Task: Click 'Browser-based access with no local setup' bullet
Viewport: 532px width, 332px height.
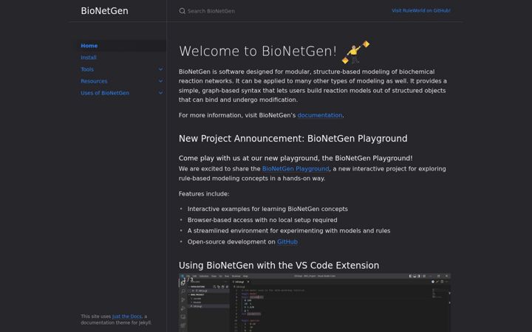Action: pos(262,220)
